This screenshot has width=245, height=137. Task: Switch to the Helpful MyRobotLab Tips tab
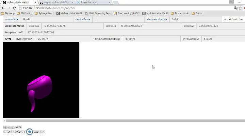[56, 2]
